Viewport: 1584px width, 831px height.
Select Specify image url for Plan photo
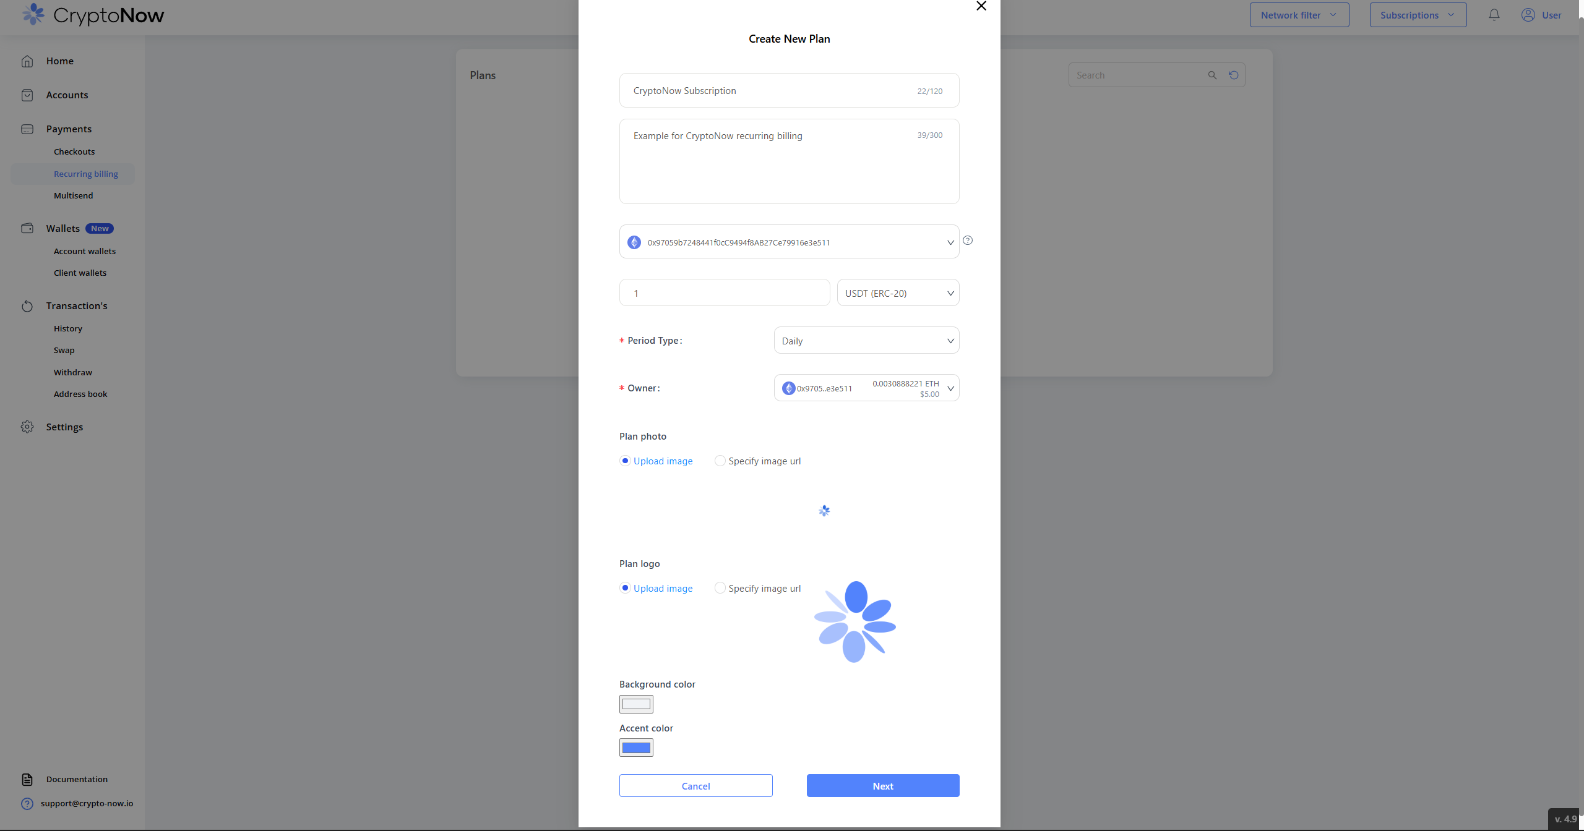(x=758, y=461)
